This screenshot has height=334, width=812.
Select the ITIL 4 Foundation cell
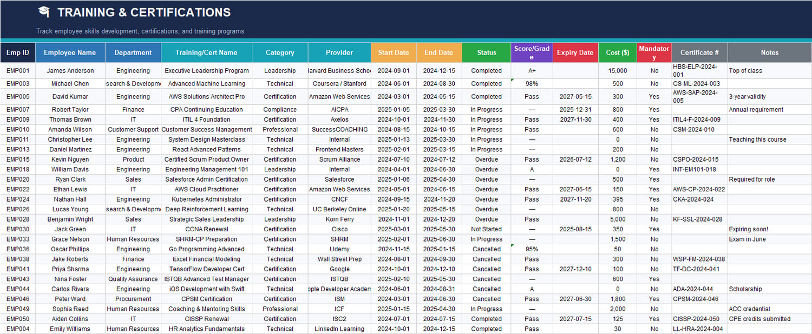206,119
